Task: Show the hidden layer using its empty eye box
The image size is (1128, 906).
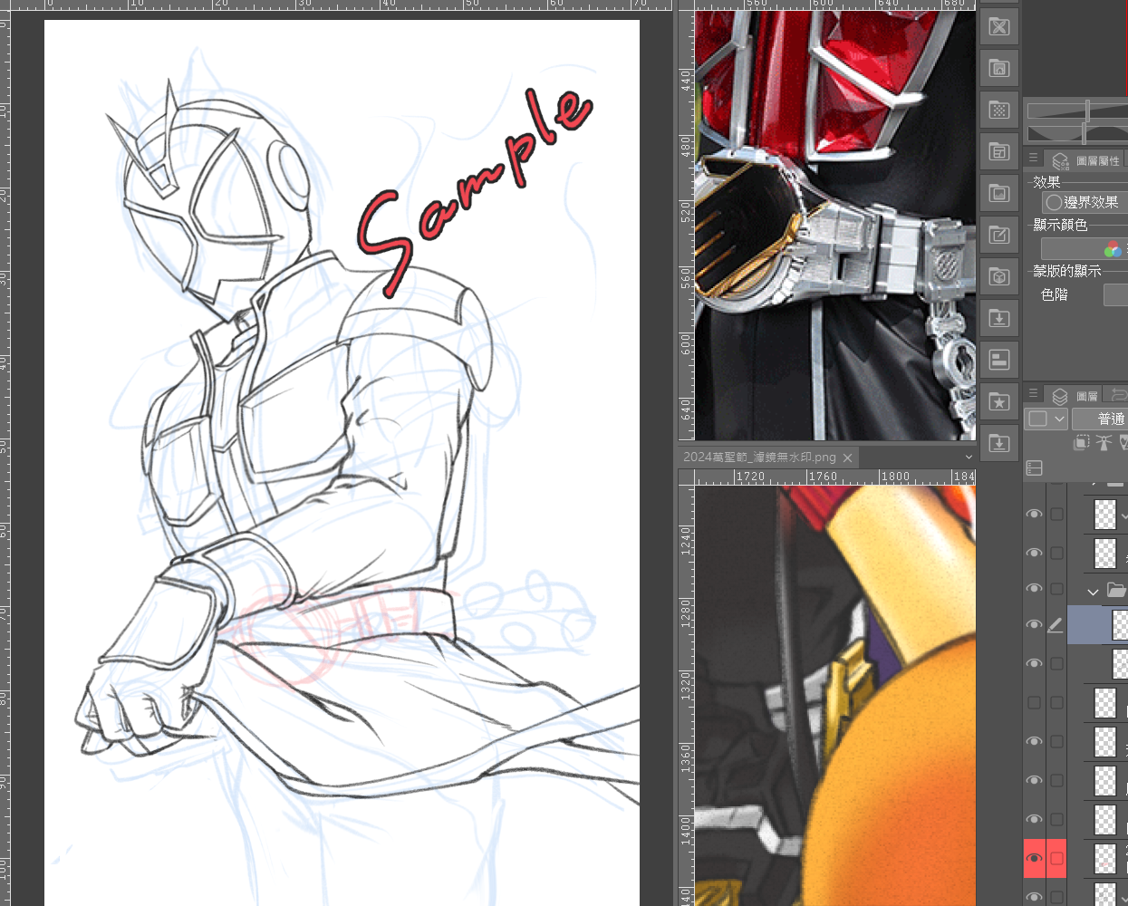Action: click(x=1034, y=702)
